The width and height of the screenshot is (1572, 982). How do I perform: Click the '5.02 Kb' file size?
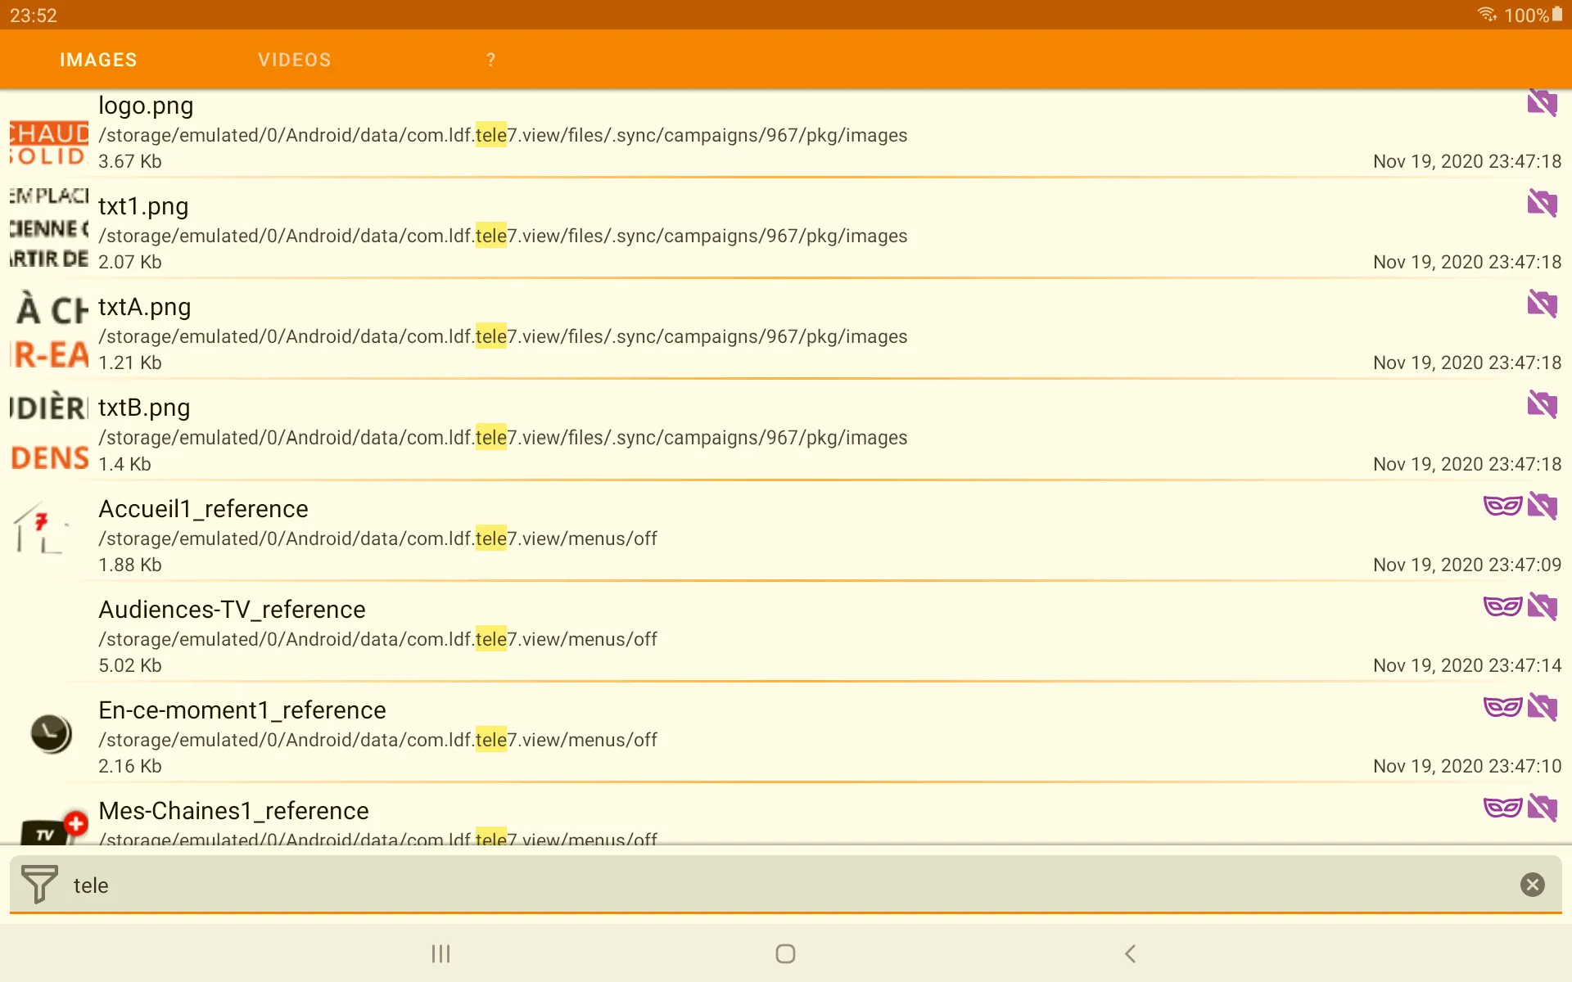(130, 665)
